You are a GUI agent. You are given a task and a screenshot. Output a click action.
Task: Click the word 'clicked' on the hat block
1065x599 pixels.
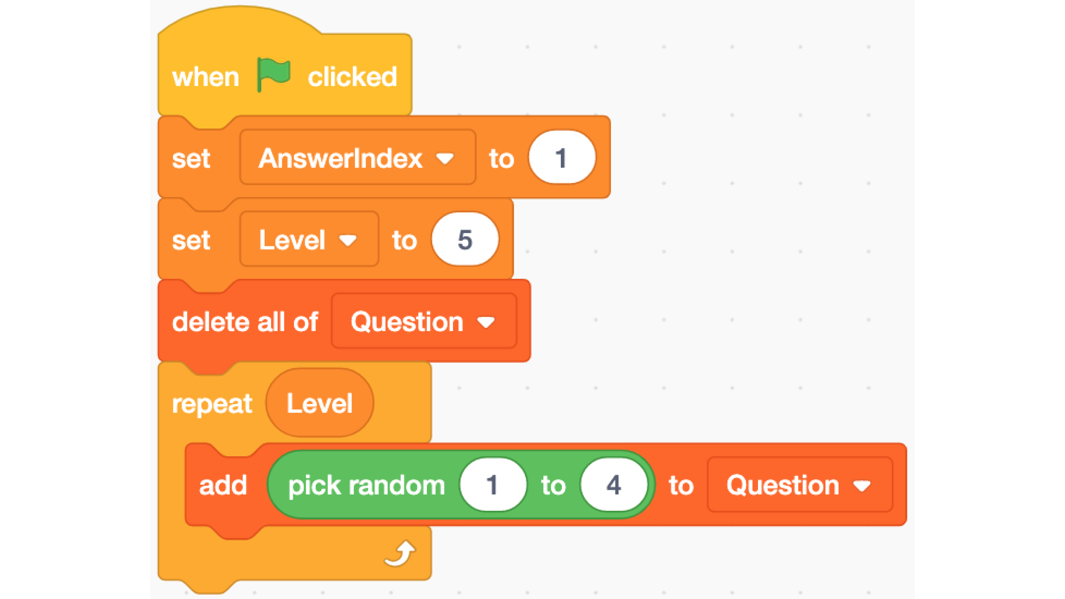[352, 77]
